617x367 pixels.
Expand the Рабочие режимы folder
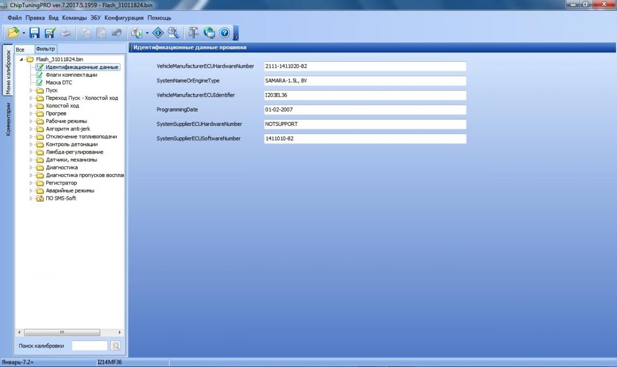[x=32, y=121]
